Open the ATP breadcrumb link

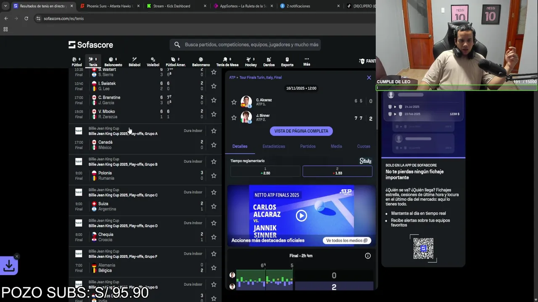[232, 78]
